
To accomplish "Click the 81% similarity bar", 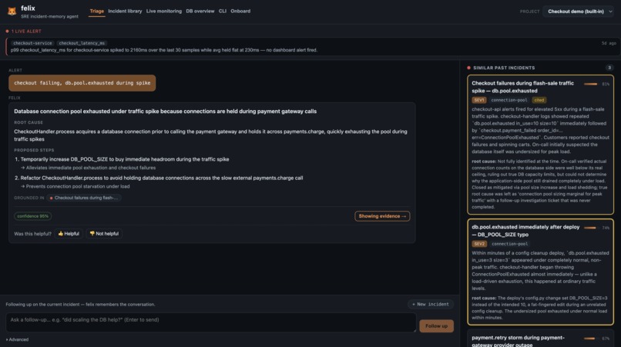I will pos(590,84).
